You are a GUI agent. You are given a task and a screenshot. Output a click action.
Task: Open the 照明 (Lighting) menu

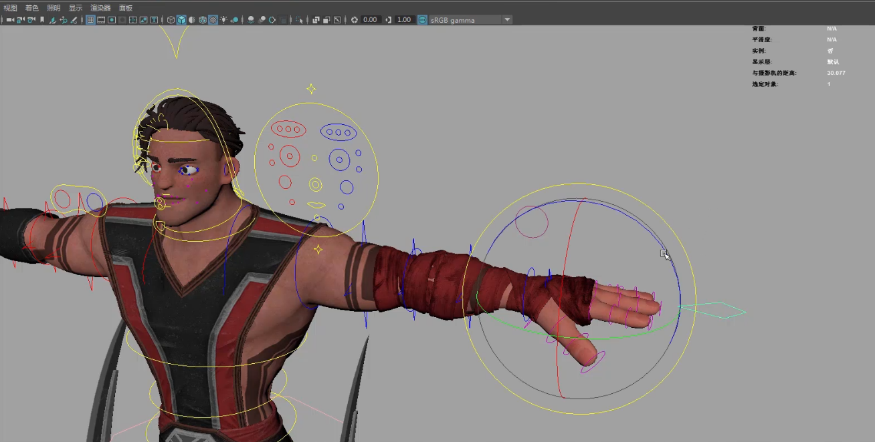tap(54, 8)
